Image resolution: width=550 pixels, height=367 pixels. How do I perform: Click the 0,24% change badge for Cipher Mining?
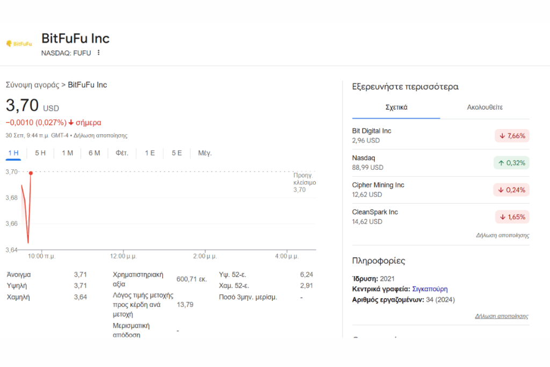[511, 190]
